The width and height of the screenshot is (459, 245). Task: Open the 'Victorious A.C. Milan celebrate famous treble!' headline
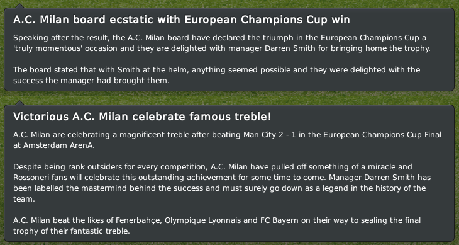[142, 117]
